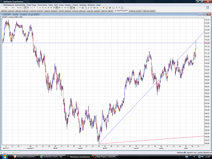Switch to the GBPNZD AUDUSD workspace tab
This screenshot has width=212, height=159.
(7, 11)
